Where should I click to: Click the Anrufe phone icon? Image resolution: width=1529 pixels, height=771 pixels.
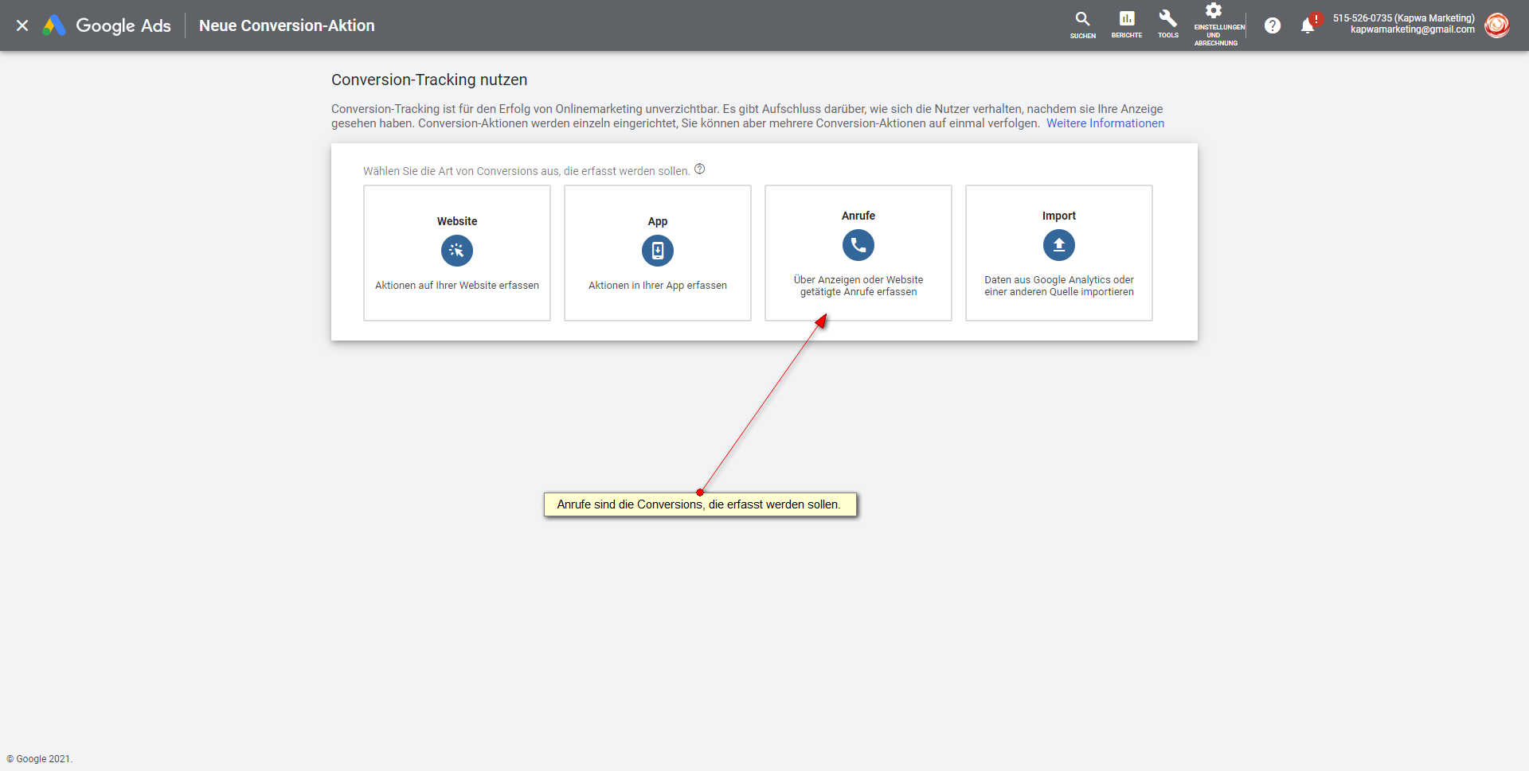point(858,245)
